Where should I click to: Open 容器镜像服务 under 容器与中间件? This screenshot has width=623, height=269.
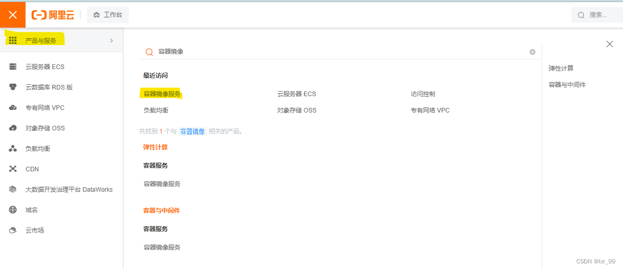162,247
